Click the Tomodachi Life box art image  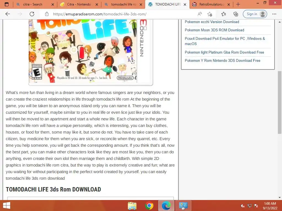pos(91,52)
